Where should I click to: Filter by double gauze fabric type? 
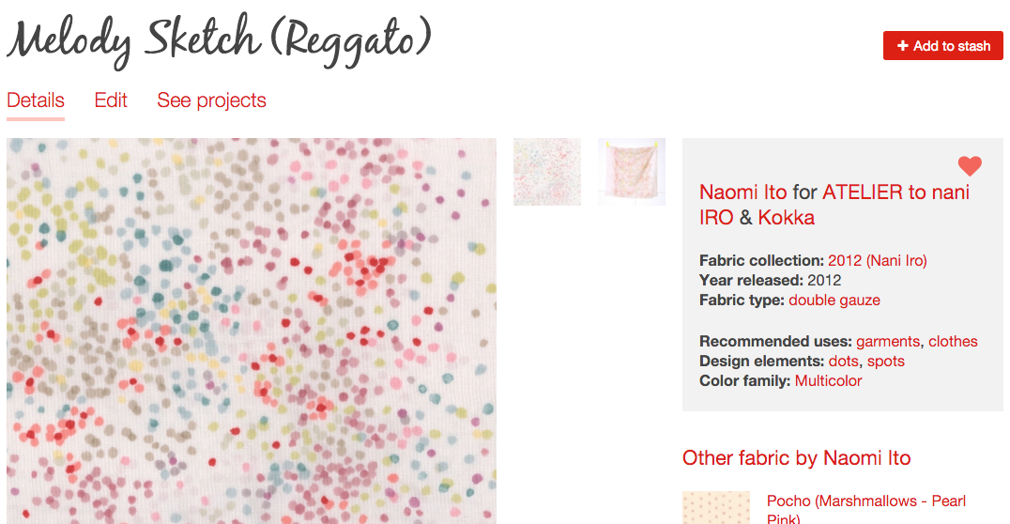[834, 301]
